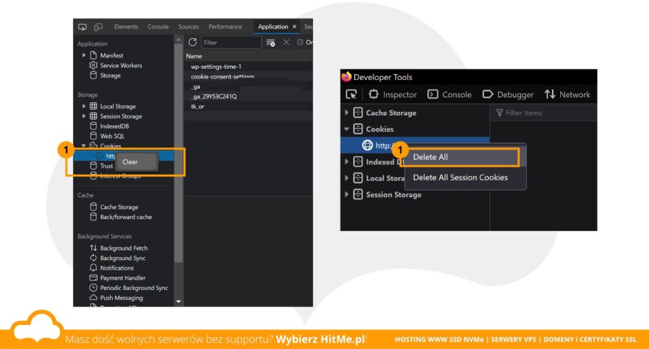Image resolution: width=649 pixels, height=349 pixels.
Task: Expand the Cache Storage arrow in Firefox
Action: pos(347,112)
